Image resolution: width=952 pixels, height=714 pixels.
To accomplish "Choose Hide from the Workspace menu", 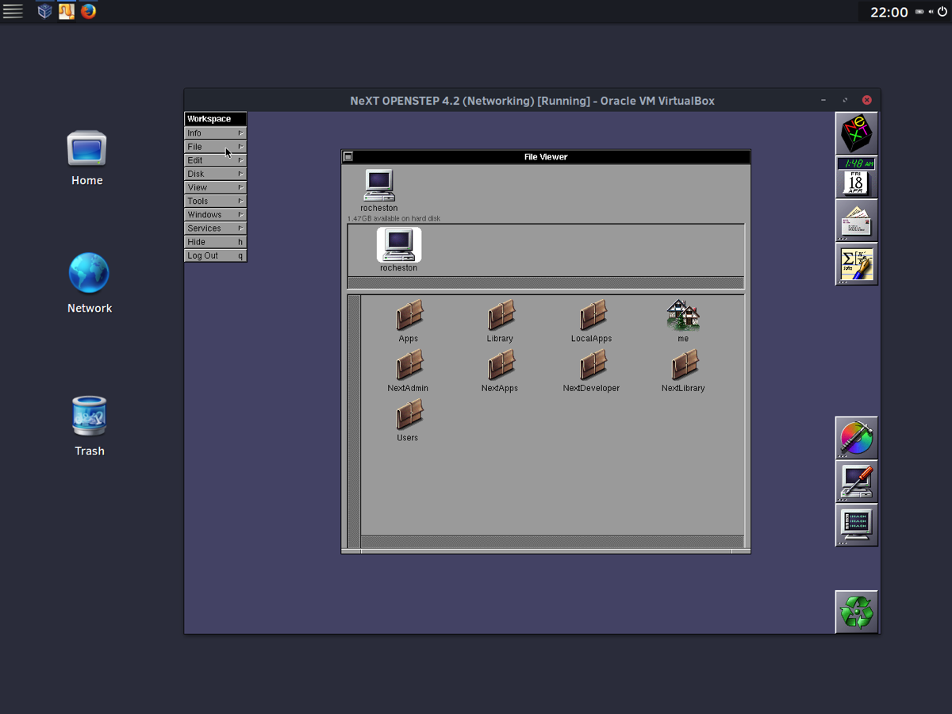I will 216,242.
